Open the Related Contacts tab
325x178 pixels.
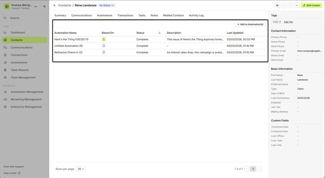(173, 15)
